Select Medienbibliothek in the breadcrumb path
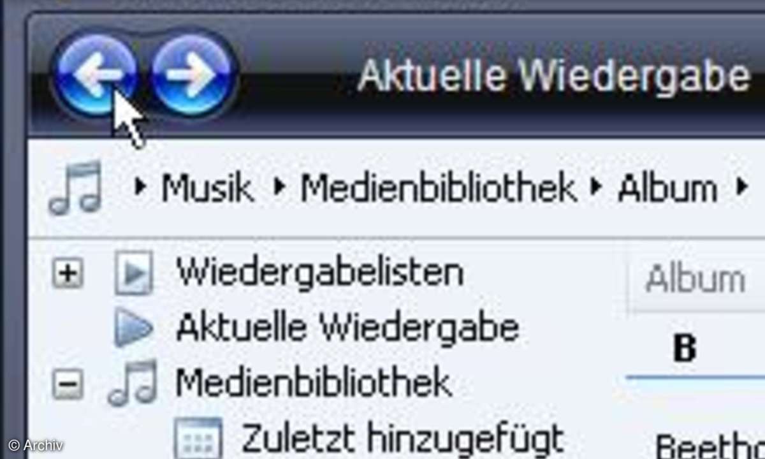Image resolution: width=765 pixels, height=459 pixels. pos(437,189)
